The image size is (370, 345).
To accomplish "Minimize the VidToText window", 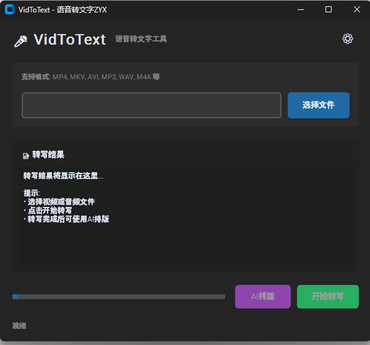I will click(x=300, y=9).
